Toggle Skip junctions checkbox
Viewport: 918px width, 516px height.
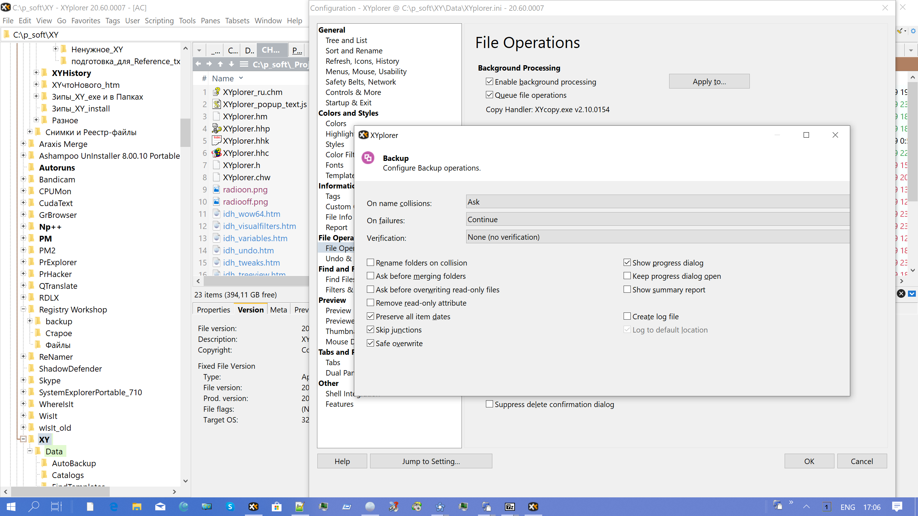[370, 330]
